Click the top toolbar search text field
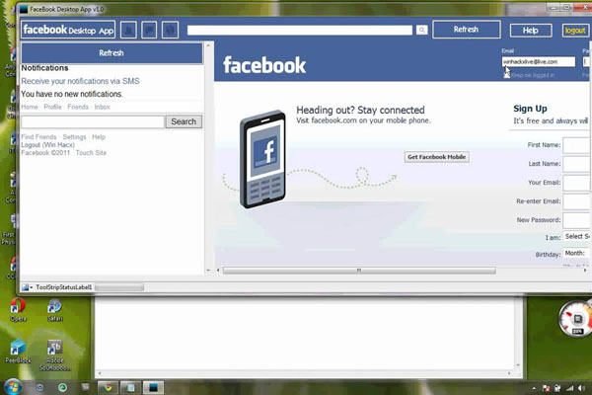 (300, 30)
